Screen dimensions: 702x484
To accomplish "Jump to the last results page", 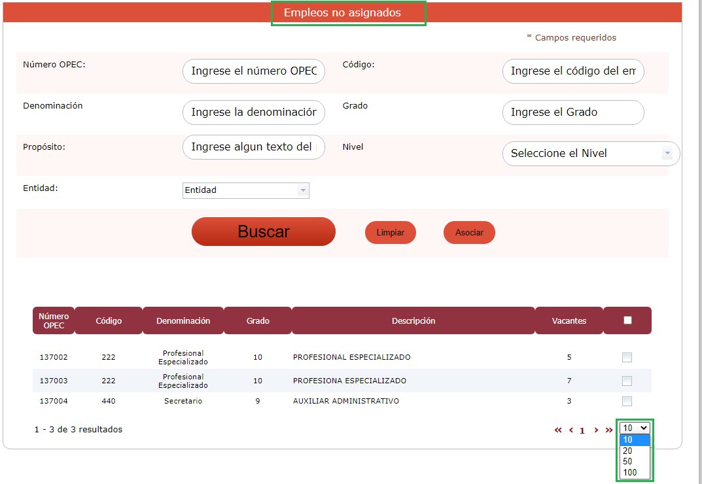I will click(x=608, y=430).
